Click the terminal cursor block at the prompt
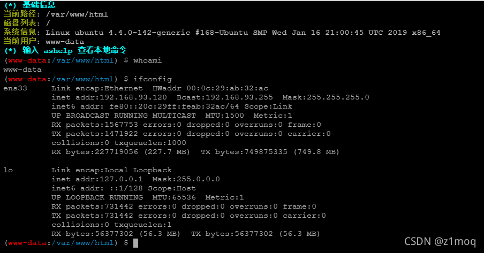The height and width of the screenshot is (253, 484). (135, 243)
